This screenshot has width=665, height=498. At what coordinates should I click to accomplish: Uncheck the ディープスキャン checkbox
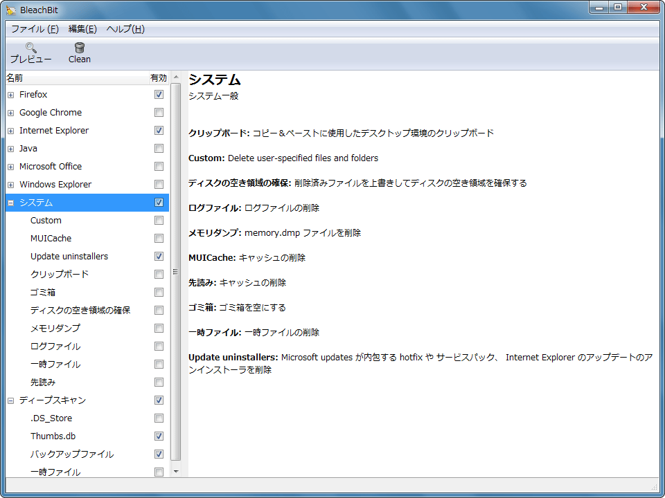(159, 400)
